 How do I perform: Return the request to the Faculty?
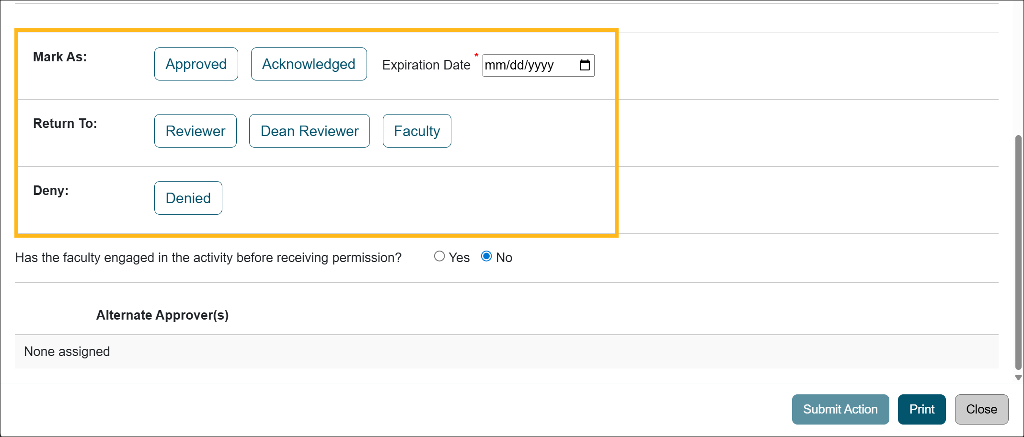[416, 130]
